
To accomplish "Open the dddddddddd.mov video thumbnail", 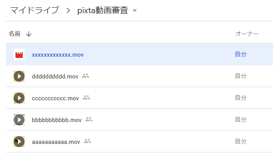I will [x=19, y=76].
